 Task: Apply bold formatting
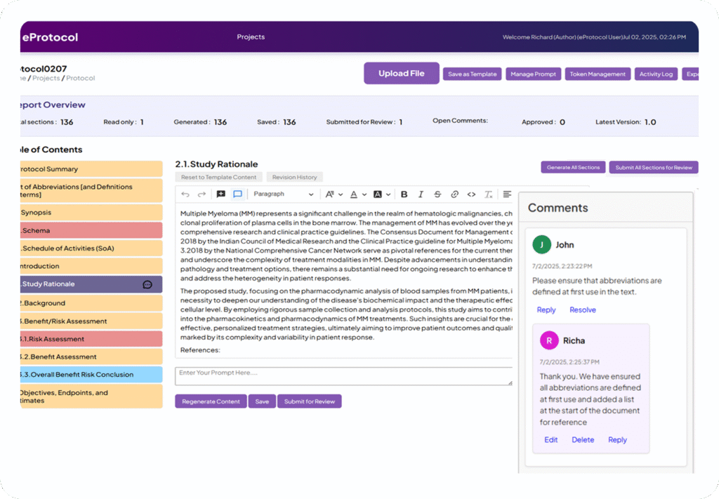pos(404,194)
